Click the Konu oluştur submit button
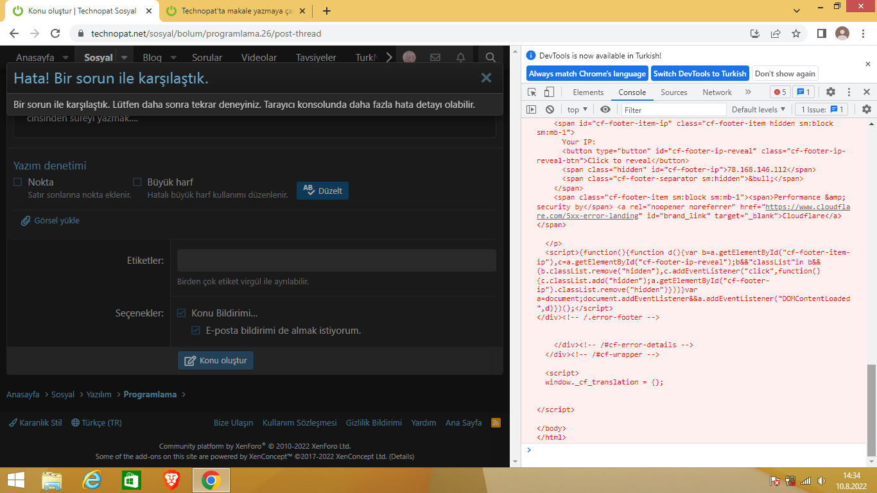Viewport: 877px width, 493px height. (x=216, y=361)
